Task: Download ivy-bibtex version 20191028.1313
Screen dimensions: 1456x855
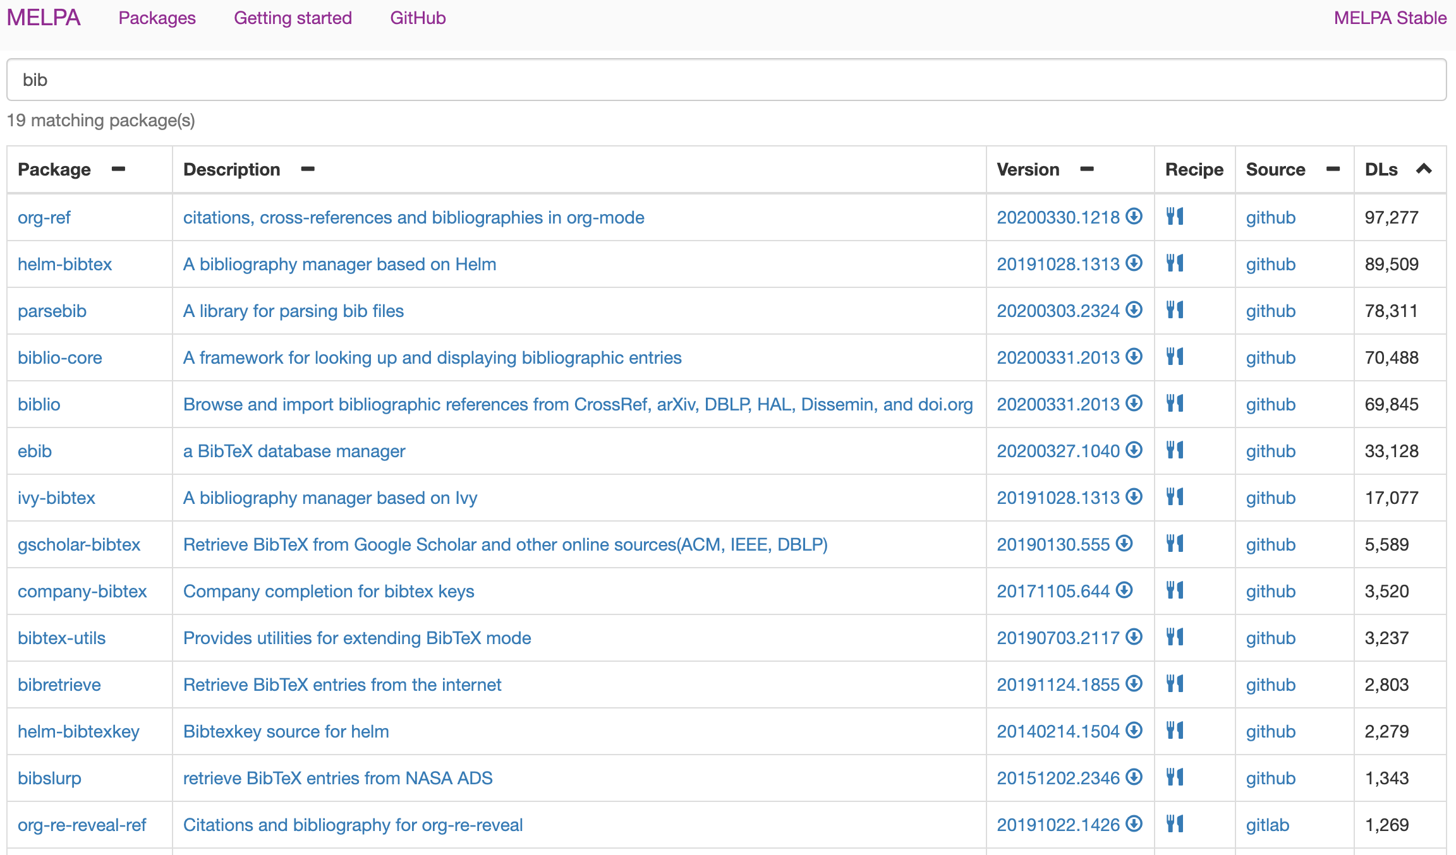Action: [1069, 498]
